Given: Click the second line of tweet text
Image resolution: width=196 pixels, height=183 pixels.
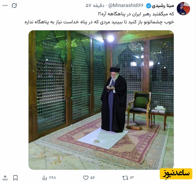Looking at the screenshot, I should [x=99, y=22].
